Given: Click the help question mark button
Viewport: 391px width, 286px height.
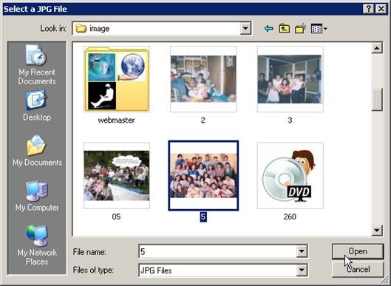Looking at the screenshot, I should point(369,9).
